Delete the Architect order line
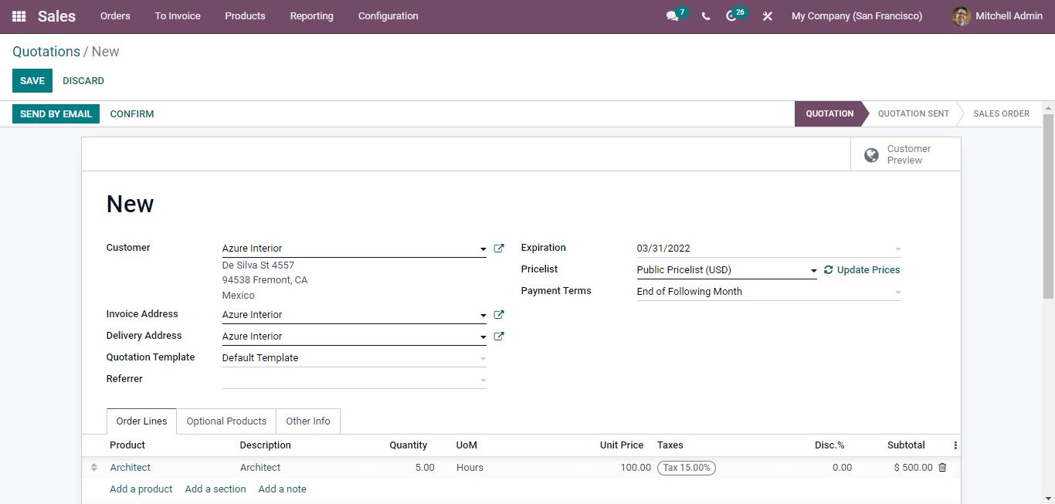Viewport: 1055px width, 504px height. click(x=942, y=468)
